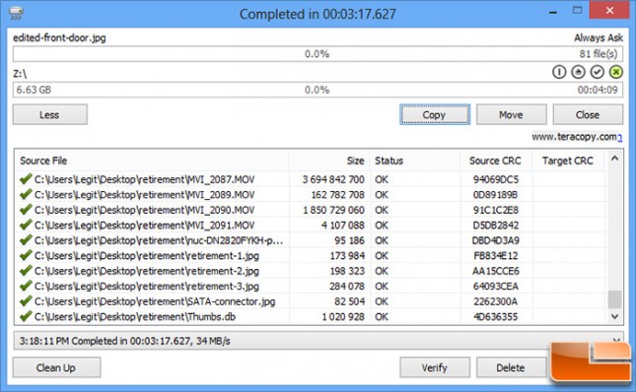Click the file list scroll up arrow
This screenshot has height=392, width=636.
pos(615,159)
